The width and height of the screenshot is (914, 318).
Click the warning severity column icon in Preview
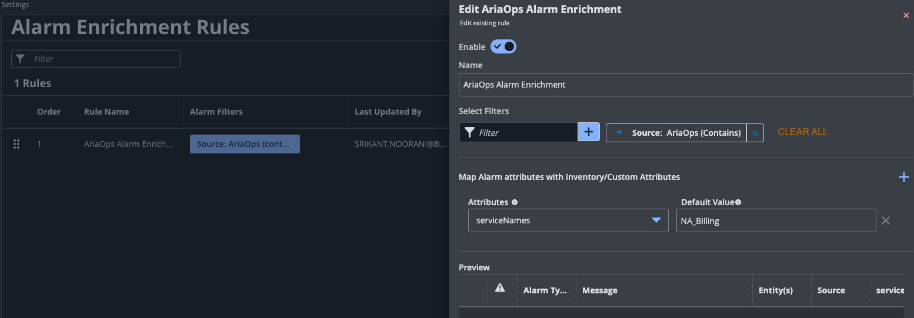click(500, 288)
